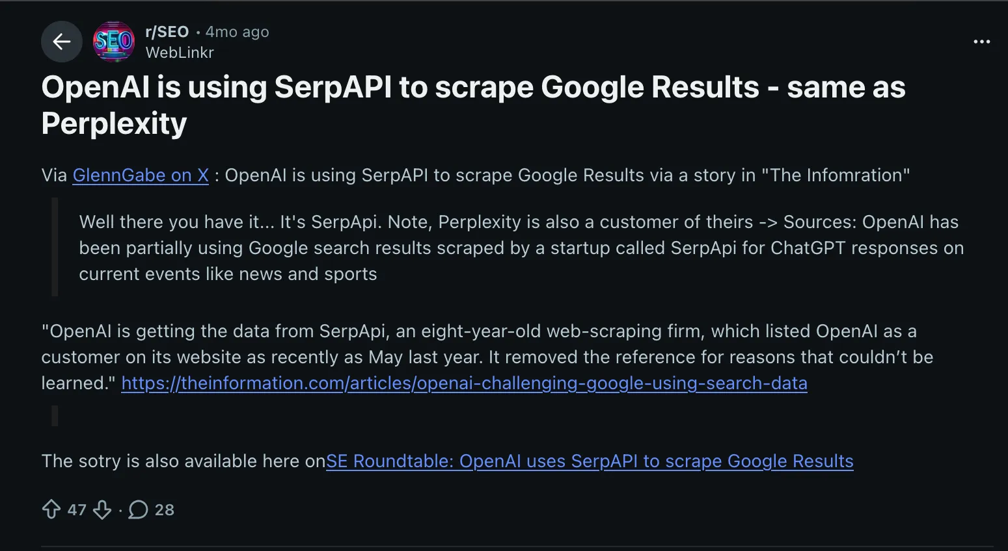Upvote the SerpAPI post
The height and width of the screenshot is (551, 1008).
coord(51,509)
